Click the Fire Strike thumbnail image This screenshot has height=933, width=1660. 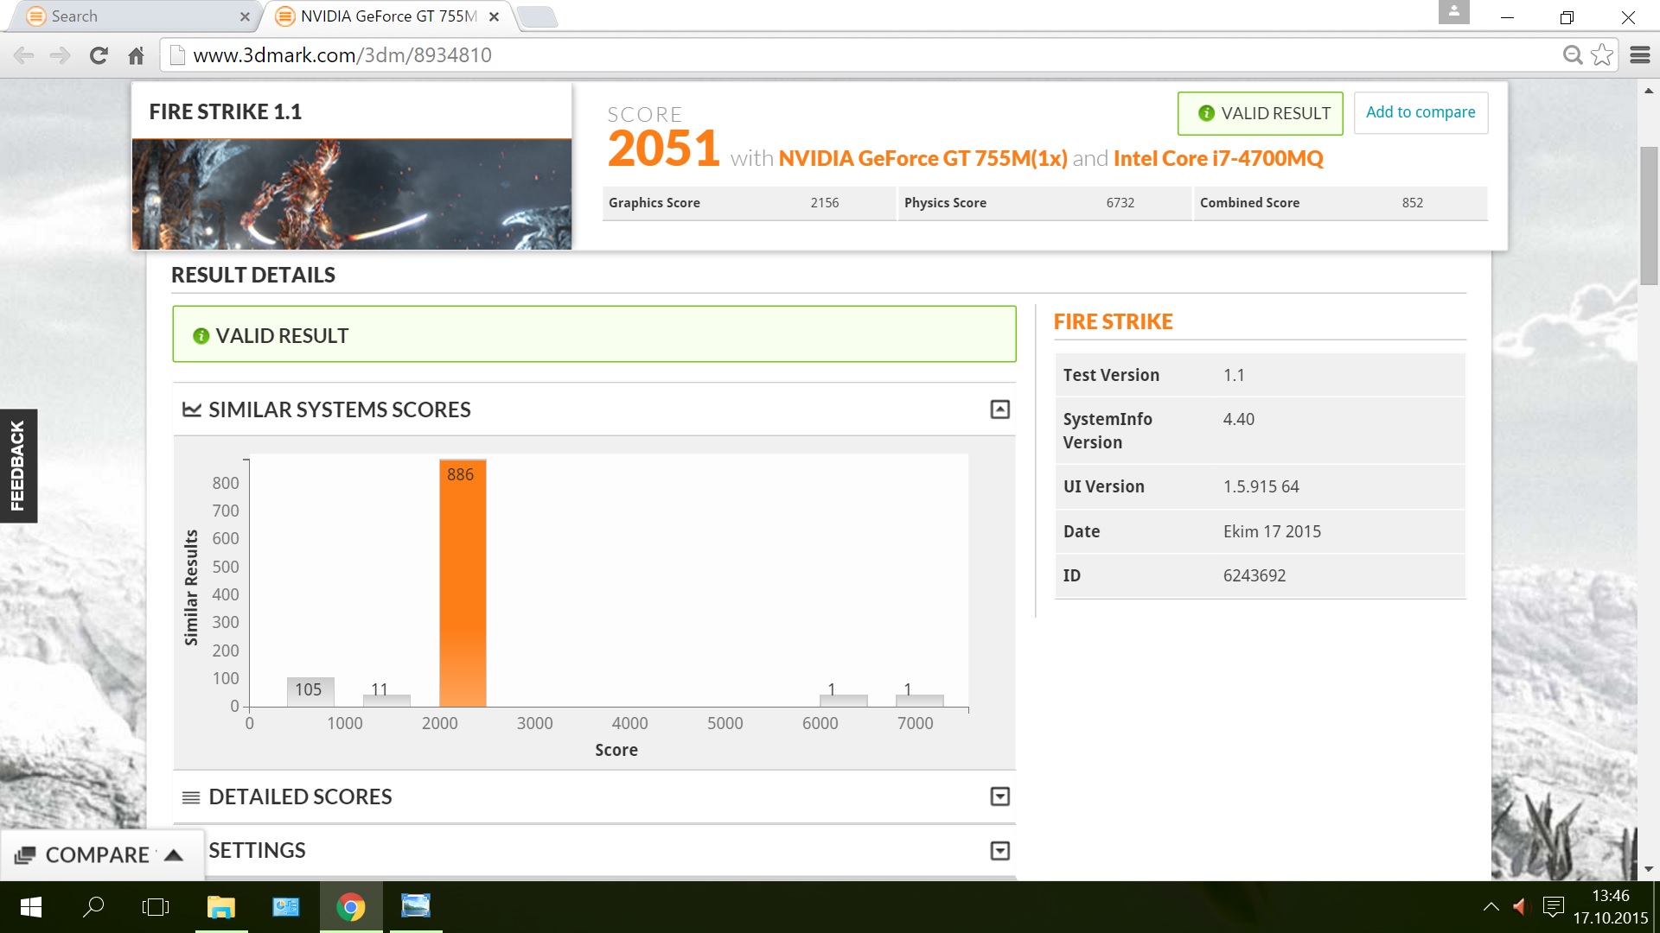352,194
